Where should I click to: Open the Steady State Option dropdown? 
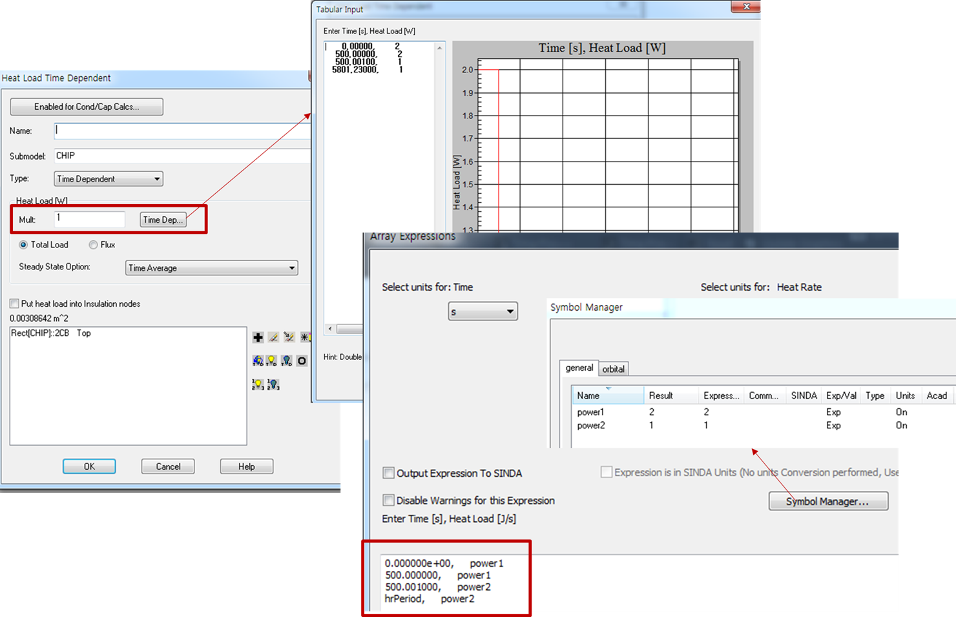(211, 268)
